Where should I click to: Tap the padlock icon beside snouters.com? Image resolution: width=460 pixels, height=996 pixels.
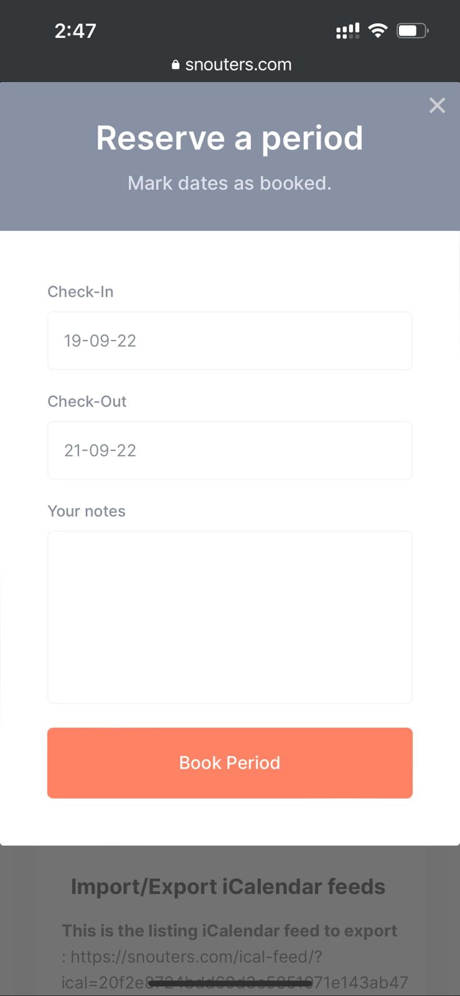176,65
